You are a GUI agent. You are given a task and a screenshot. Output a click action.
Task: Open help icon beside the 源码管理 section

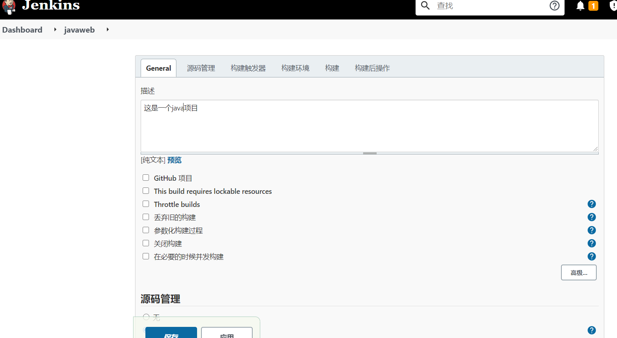click(x=592, y=330)
